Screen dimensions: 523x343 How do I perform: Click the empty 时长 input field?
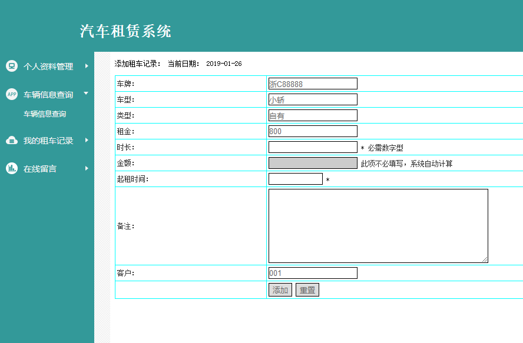tap(313, 147)
